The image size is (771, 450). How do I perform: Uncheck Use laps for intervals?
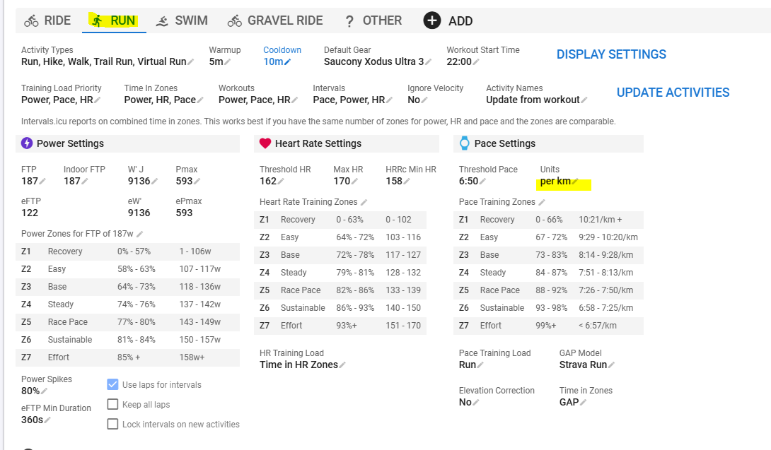coord(112,384)
